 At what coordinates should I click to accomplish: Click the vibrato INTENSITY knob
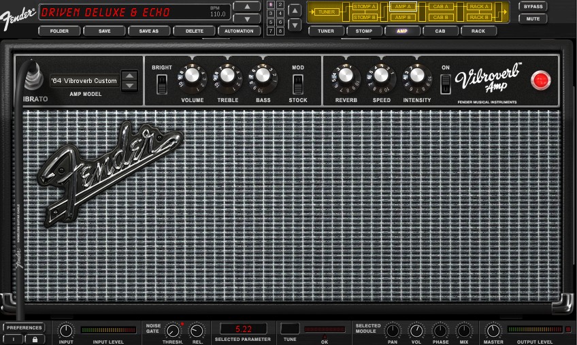pos(416,78)
